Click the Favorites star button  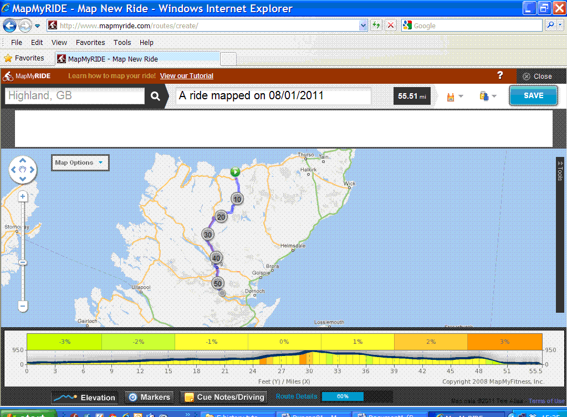tap(24, 58)
